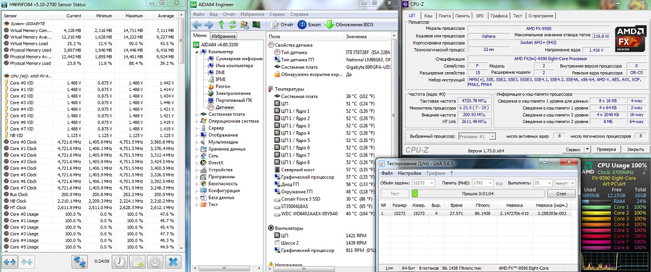Click HWiNFO blue X close icon
This screenshot has height=272, width=651.
coord(174,262)
